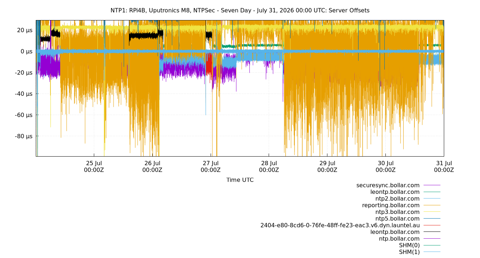
Task: Select the 30 Jul 00:00Z tick label
Action: click(385, 167)
